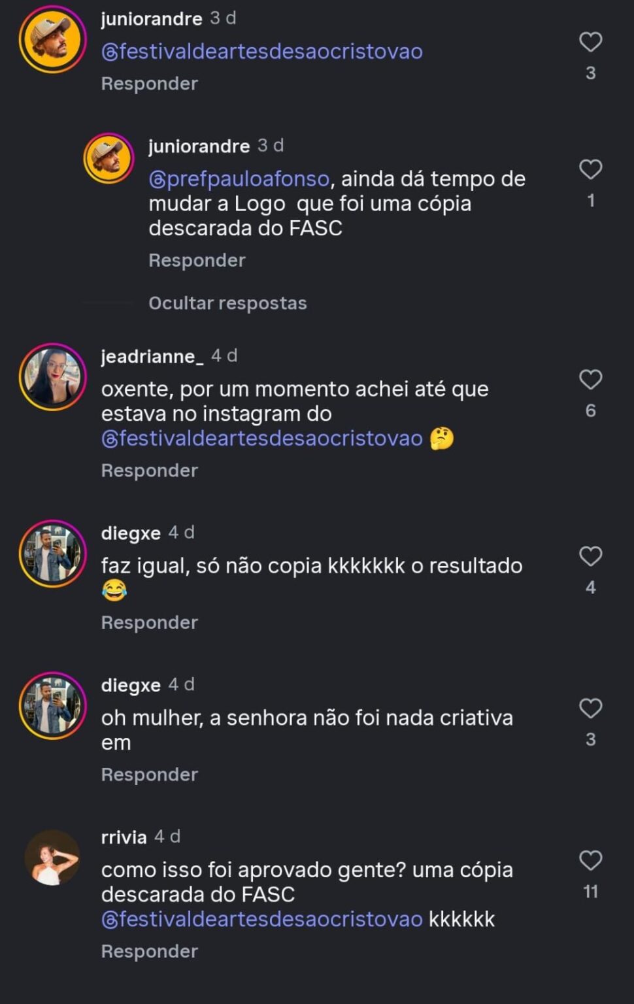Like diegxe's 'faz igual' comment
Viewport: 634px width, 1004px height.
[x=590, y=556]
